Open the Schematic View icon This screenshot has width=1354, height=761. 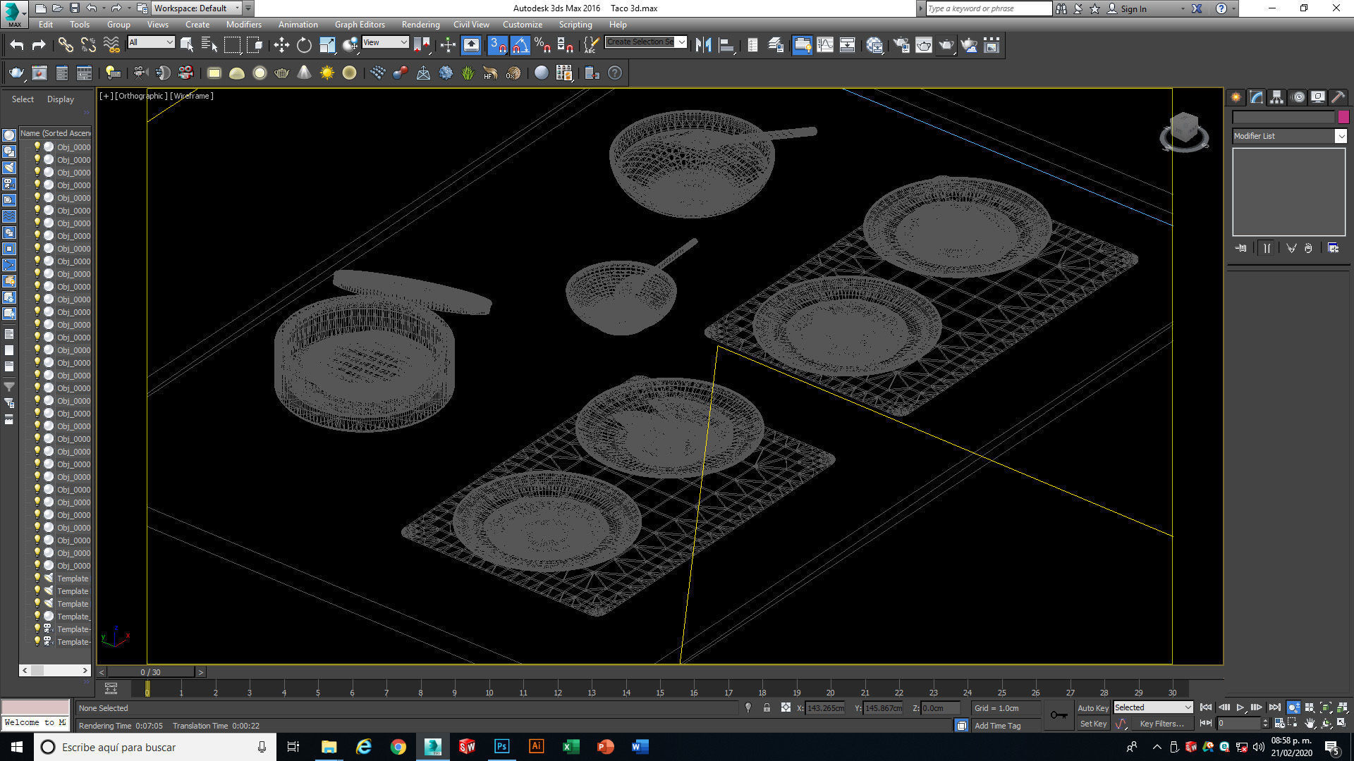[x=848, y=46]
